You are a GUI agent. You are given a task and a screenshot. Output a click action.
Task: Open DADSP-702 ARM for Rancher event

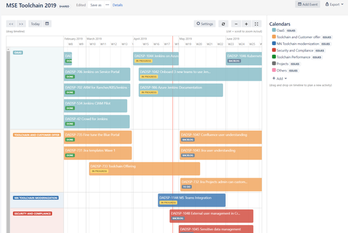coord(97,90)
